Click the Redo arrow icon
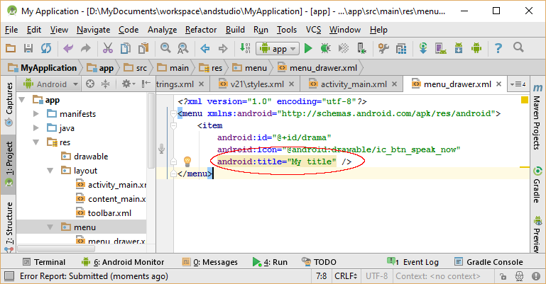This screenshot has width=546, height=284. pos(86,48)
